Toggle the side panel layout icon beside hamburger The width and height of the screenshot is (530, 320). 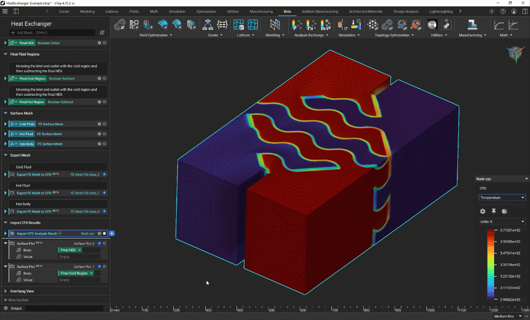tap(16, 11)
